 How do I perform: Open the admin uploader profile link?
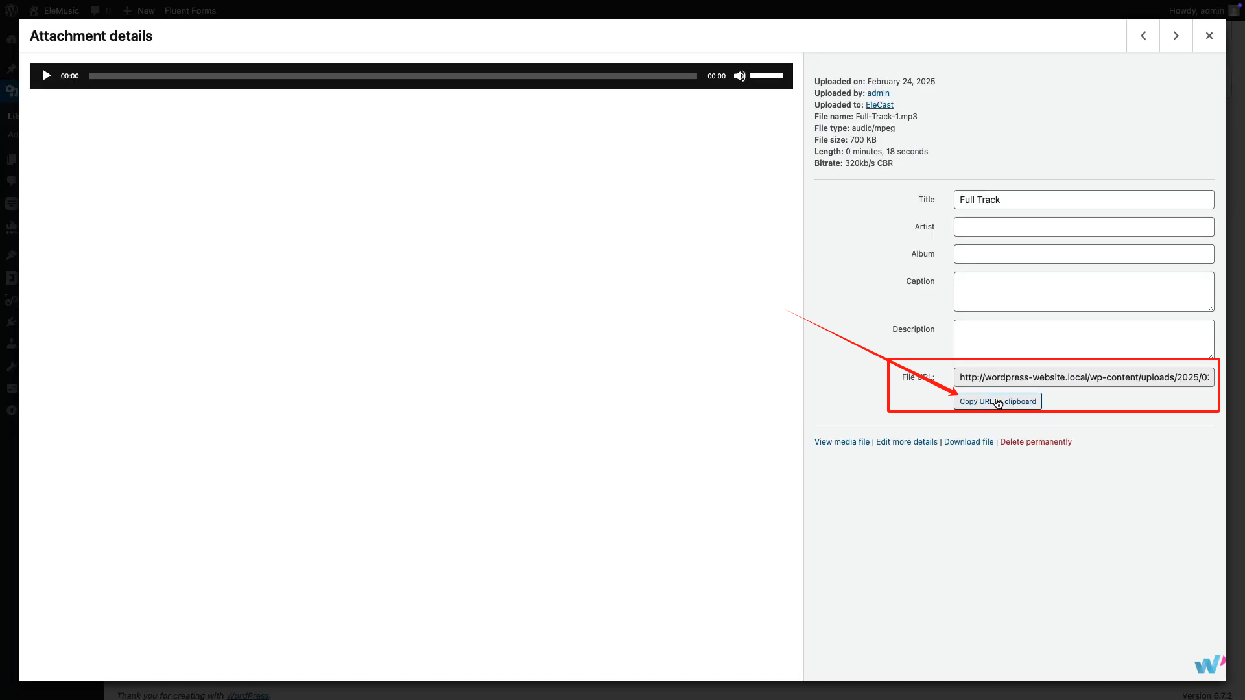point(878,93)
